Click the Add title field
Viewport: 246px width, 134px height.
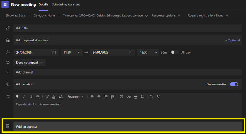pos(127,28)
